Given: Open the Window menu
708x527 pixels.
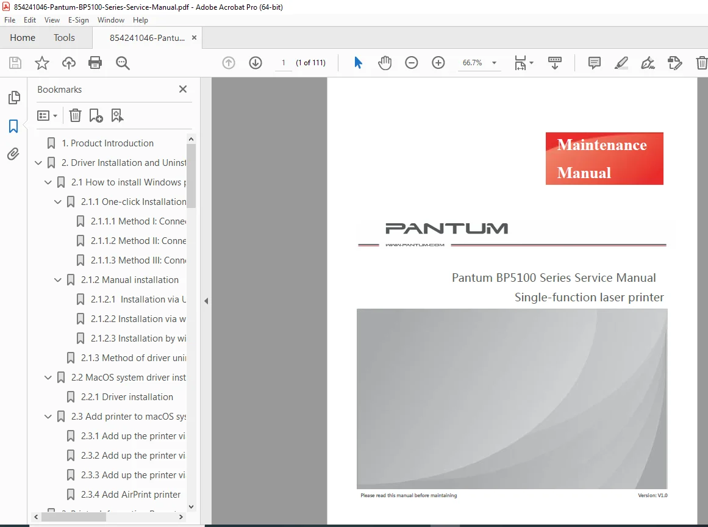Looking at the screenshot, I should click(110, 20).
